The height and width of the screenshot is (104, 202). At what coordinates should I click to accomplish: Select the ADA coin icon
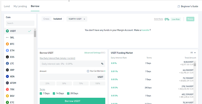[x=7, y=77]
